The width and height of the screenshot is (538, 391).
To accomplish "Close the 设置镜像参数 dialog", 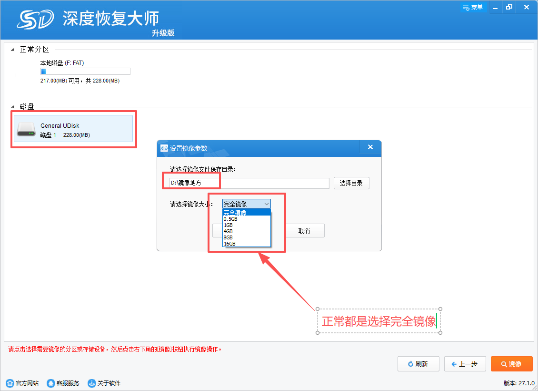I will point(370,147).
